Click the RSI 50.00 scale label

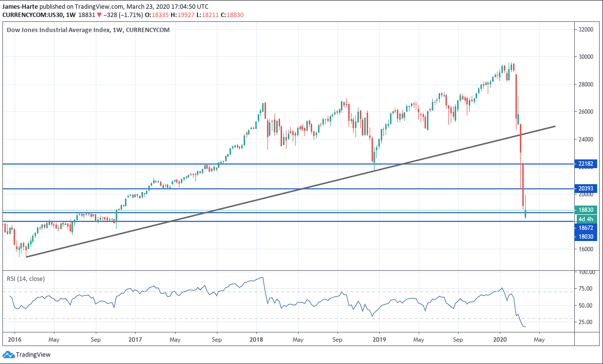click(585, 305)
